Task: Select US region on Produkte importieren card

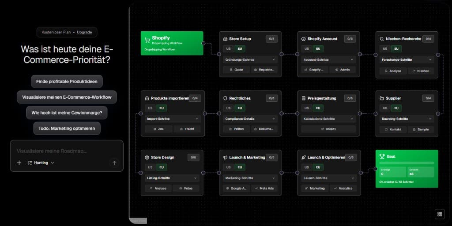Action: coord(150,108)
